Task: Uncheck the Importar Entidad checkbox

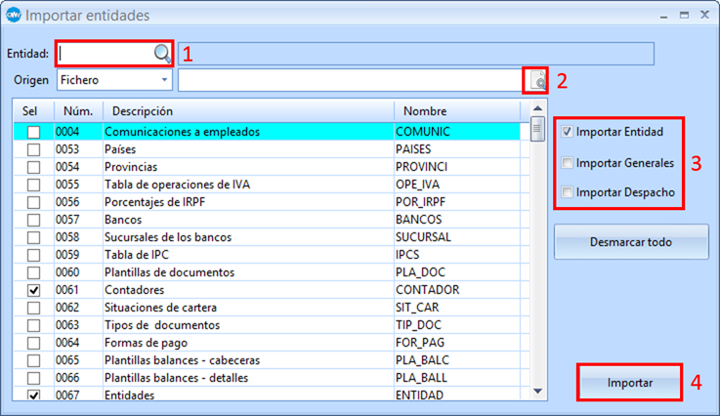Action: pyautogui.click(x=568, y=132)
